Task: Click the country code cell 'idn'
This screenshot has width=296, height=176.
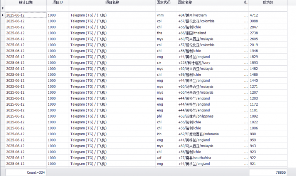Action: (166, 134)
